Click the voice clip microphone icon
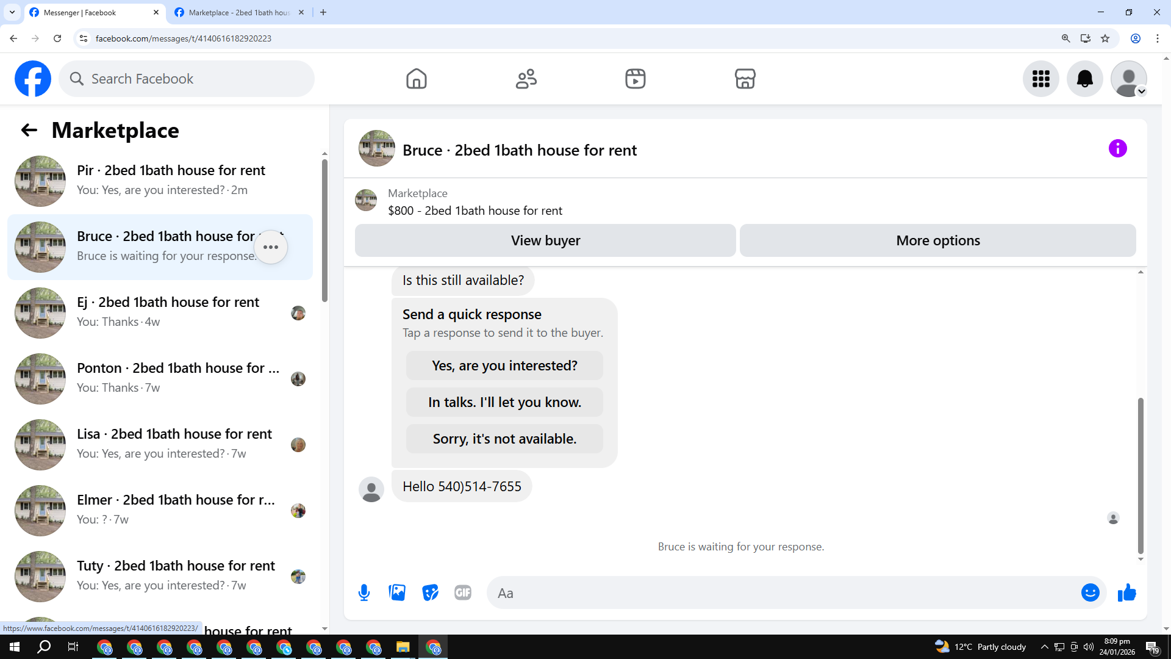1171x659 pixels. tap(364, 592)
